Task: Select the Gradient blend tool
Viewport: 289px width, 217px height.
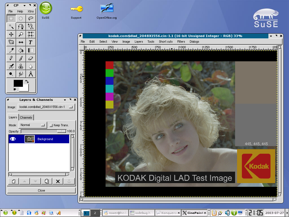Action: (x=31, y=50)
